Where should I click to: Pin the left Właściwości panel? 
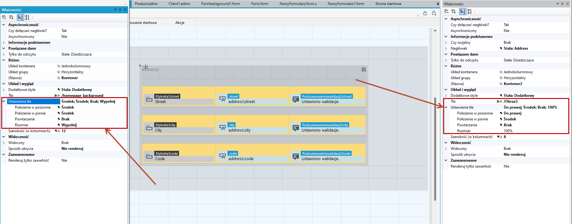tap(120, 10)
